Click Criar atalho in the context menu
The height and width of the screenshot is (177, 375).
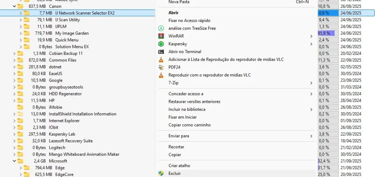pos(179,166)
